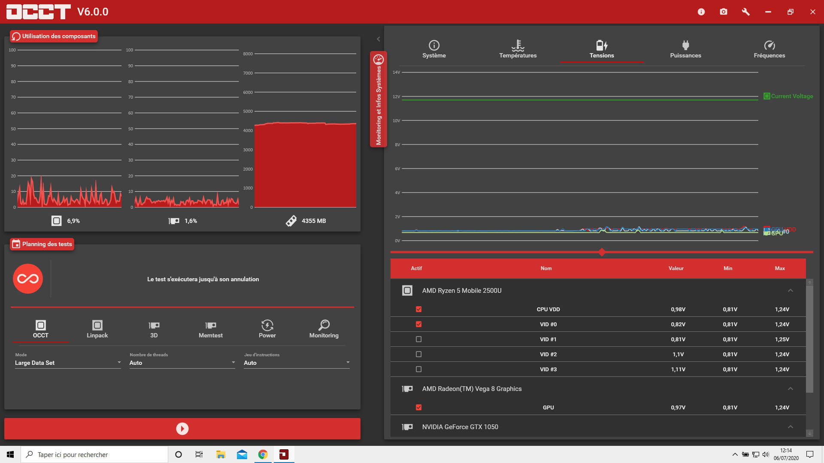Click the OCCT logo
The image size is (824, 463).
(x=38, y=12)
